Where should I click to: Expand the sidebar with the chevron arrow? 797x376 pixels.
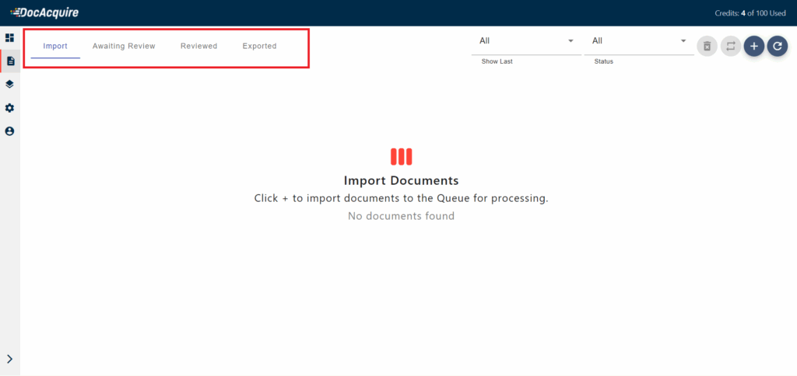10,359
